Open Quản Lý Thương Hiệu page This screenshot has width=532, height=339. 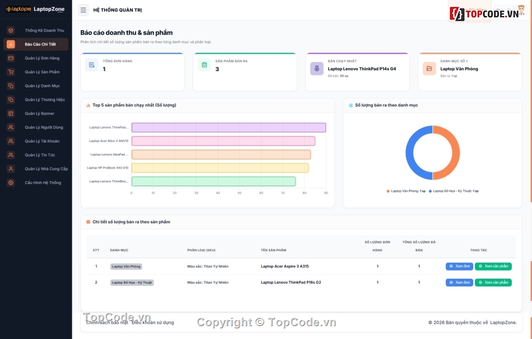(36, 100)
